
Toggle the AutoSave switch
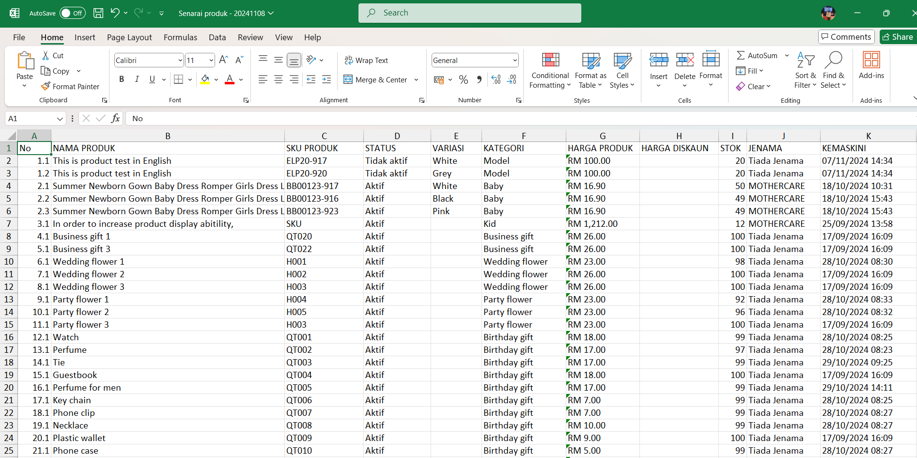(72, 13)
